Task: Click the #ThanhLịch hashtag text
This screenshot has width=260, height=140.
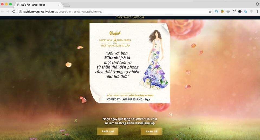Action: coord(115,58)
